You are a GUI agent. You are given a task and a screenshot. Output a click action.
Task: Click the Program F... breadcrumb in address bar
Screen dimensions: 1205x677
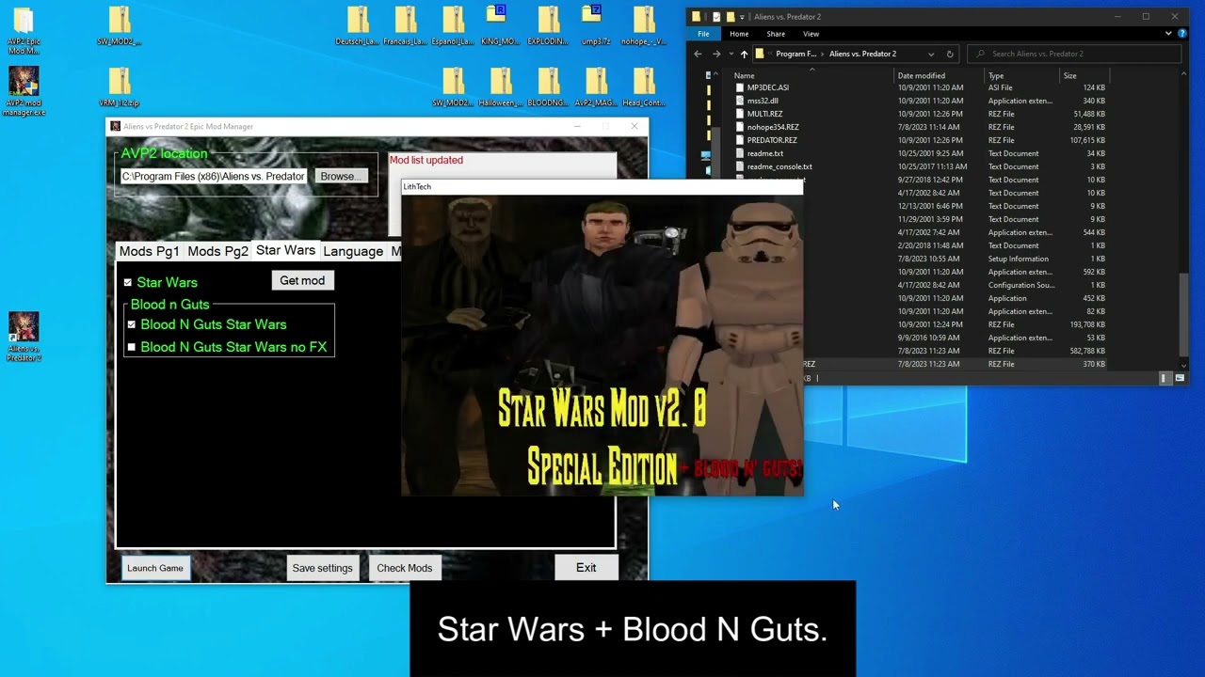(796, 54)
